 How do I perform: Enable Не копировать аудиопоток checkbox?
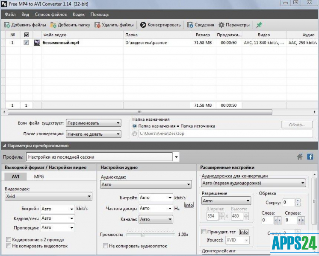(x=106, y=246)
